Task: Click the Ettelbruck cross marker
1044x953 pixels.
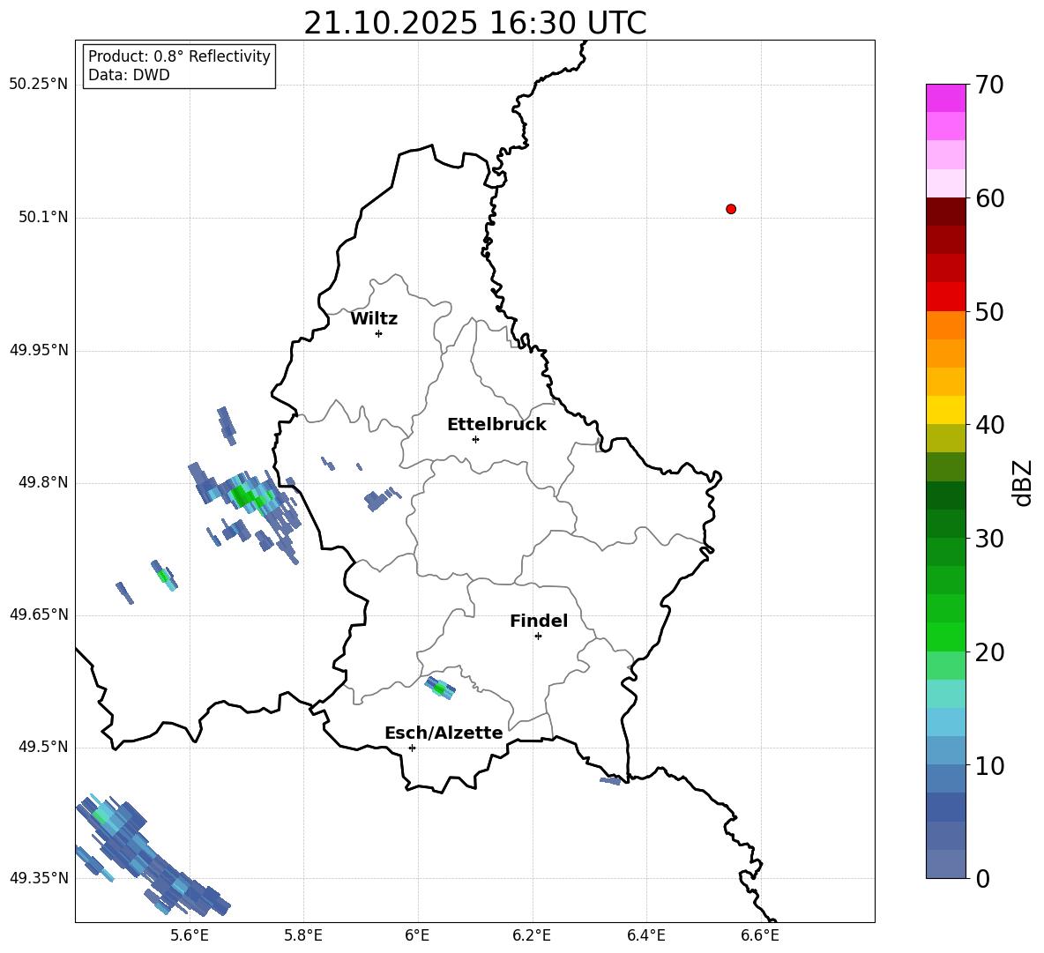Action: 475,439
